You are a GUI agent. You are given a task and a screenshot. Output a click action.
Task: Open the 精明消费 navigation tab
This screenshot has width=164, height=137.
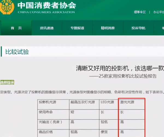[x=108, y=28]
